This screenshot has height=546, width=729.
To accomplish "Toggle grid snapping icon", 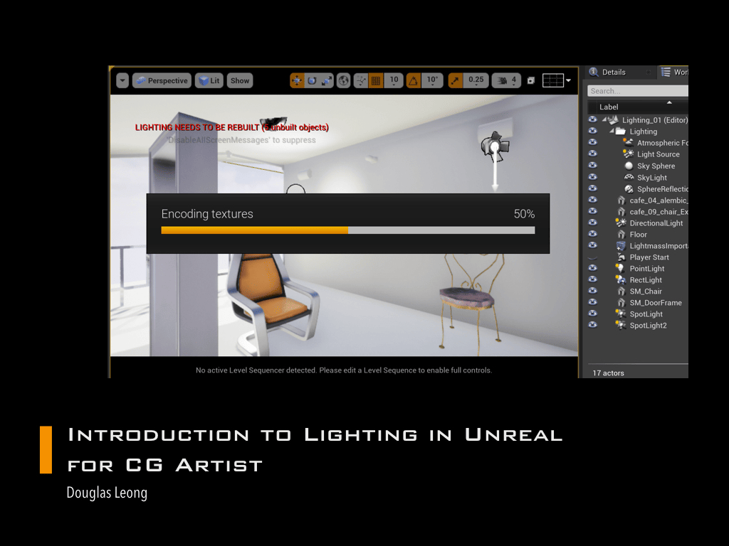I will (x=376, y=81).
